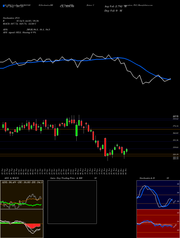The width and height of the screenshot is (180, 238).
Task: Click the Stochastics: 29.8 reading
Action: 11,18
